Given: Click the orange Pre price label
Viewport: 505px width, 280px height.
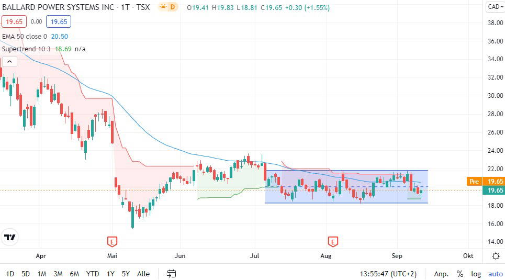Looking at the screenshot, I should coord(474,181).
